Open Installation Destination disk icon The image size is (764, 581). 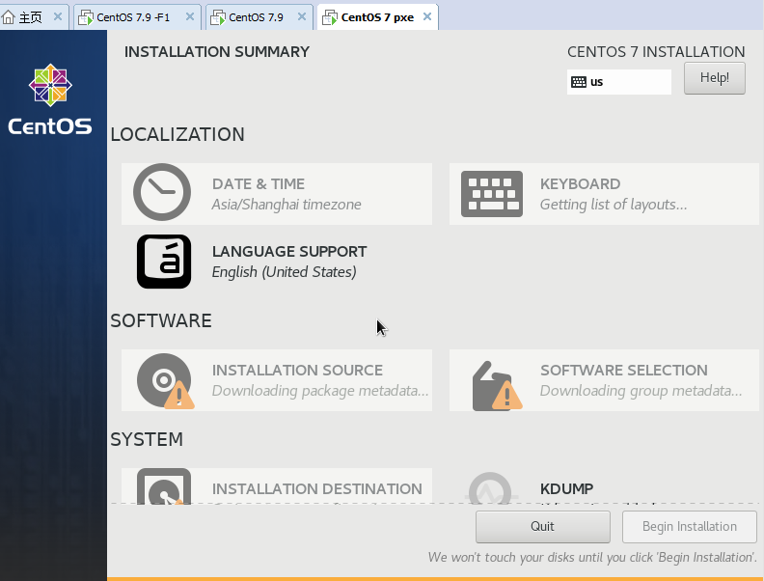[x=164, y=486]
